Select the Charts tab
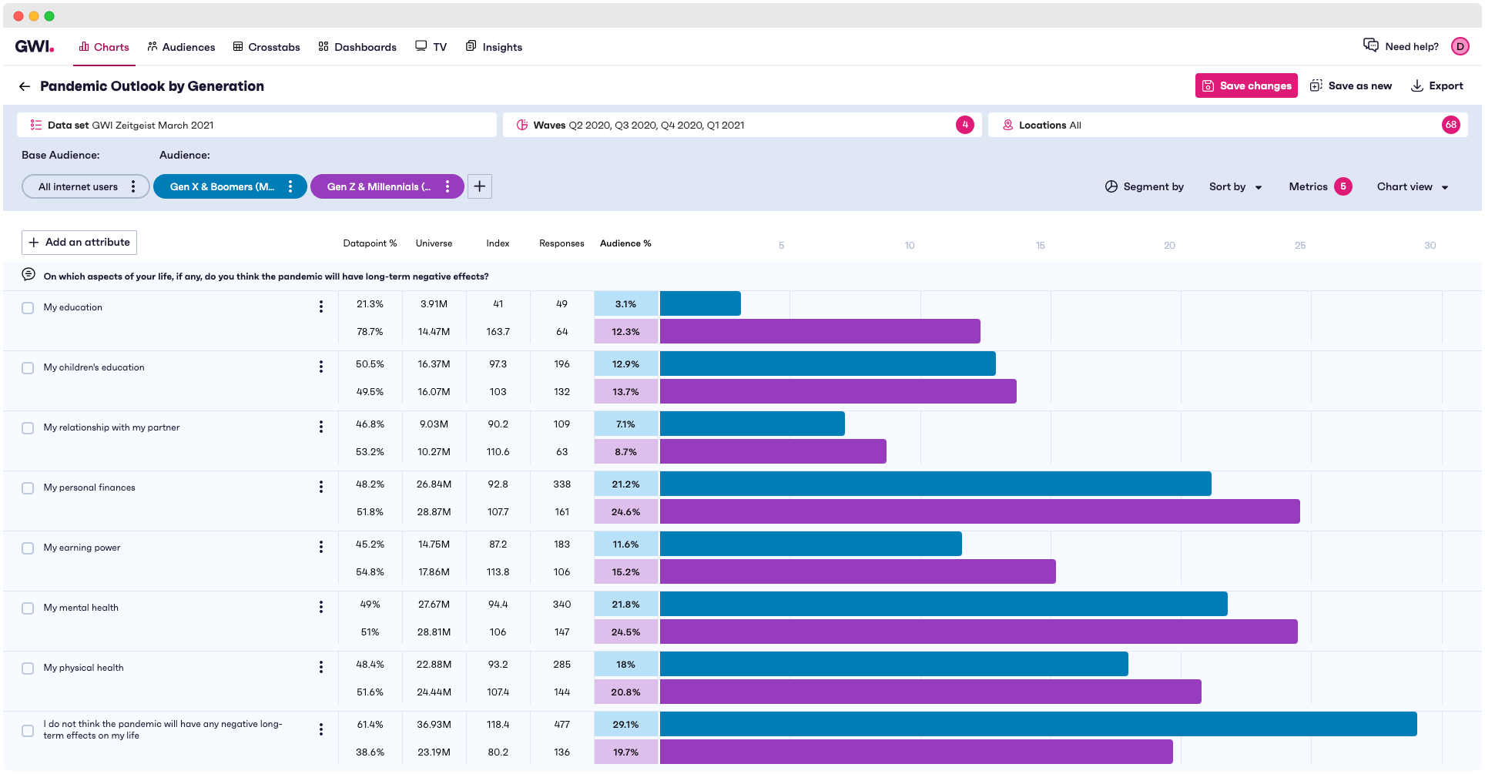 pyautogui.click(x=104, y=46)
